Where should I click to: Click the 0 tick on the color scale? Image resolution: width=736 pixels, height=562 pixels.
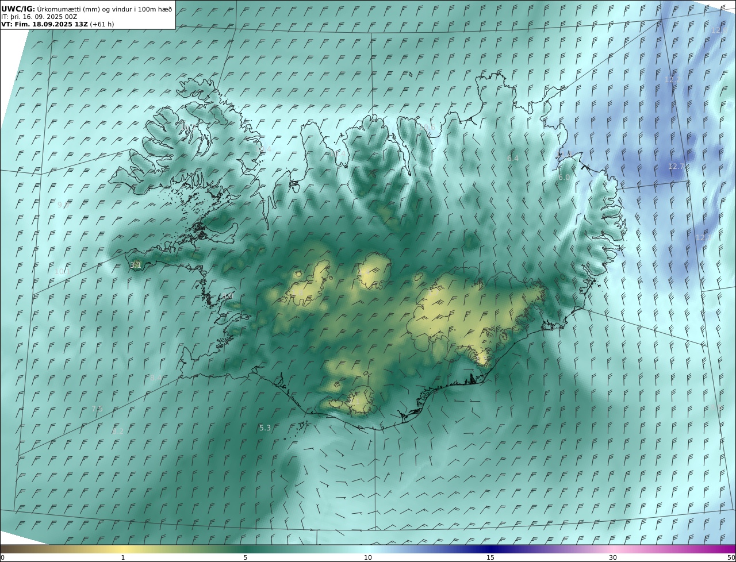click(2, 558)
